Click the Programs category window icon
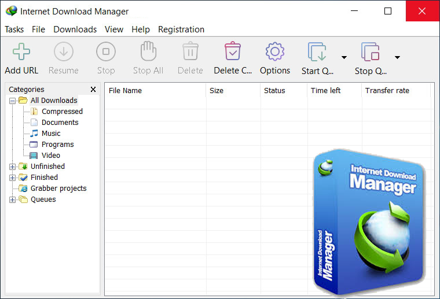This screenshot has width=440, height=299. click(34, 145)
